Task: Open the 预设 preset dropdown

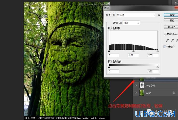Action: (136, 15)
